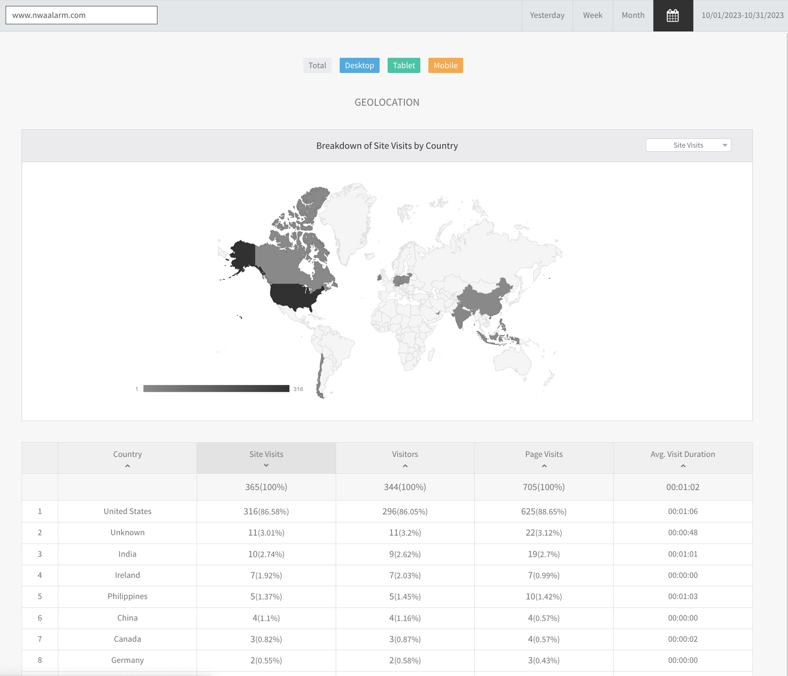Click the India row in table
788x676 pixels.
(x=127, y=554)
